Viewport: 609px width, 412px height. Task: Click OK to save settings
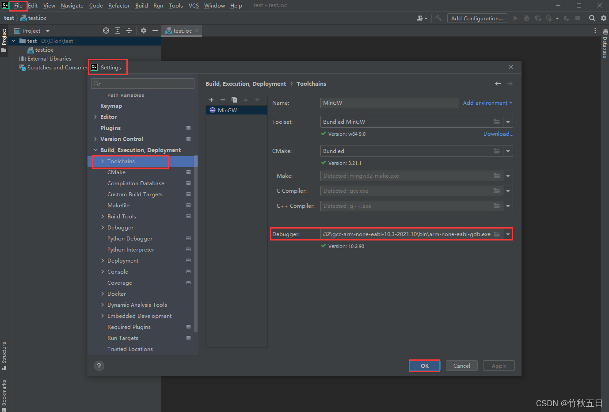425,366
